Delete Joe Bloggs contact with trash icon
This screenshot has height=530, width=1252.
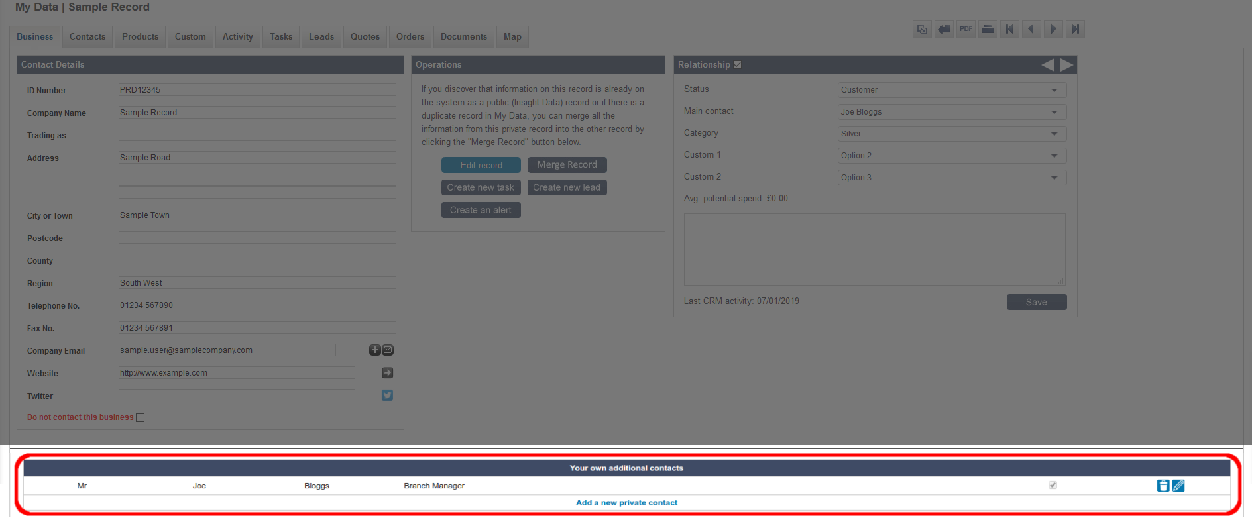click(x=1163, y=486)
